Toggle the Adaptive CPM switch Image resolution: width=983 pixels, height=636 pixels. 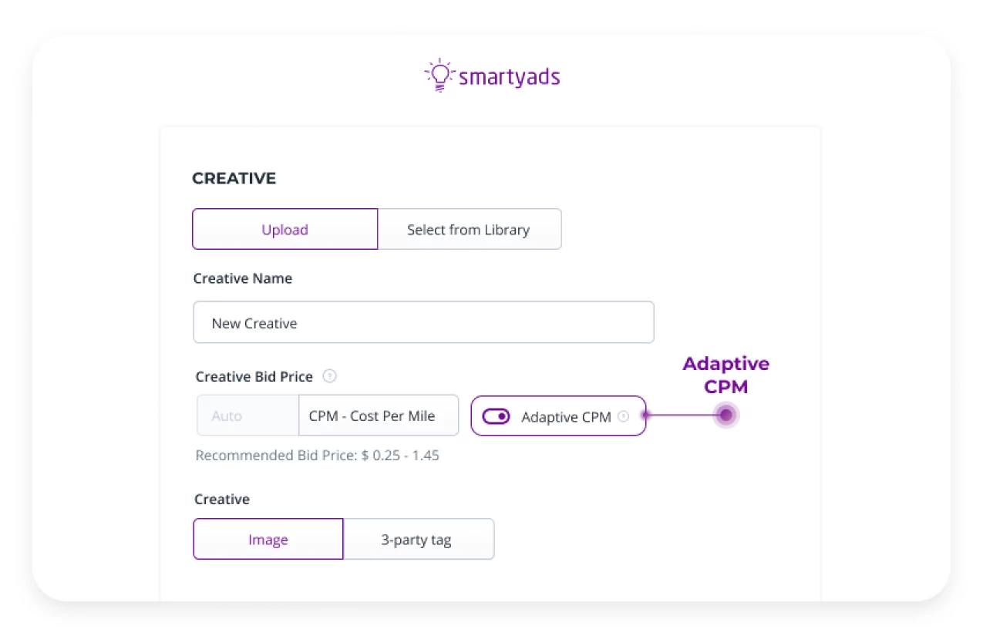(496, 417)
